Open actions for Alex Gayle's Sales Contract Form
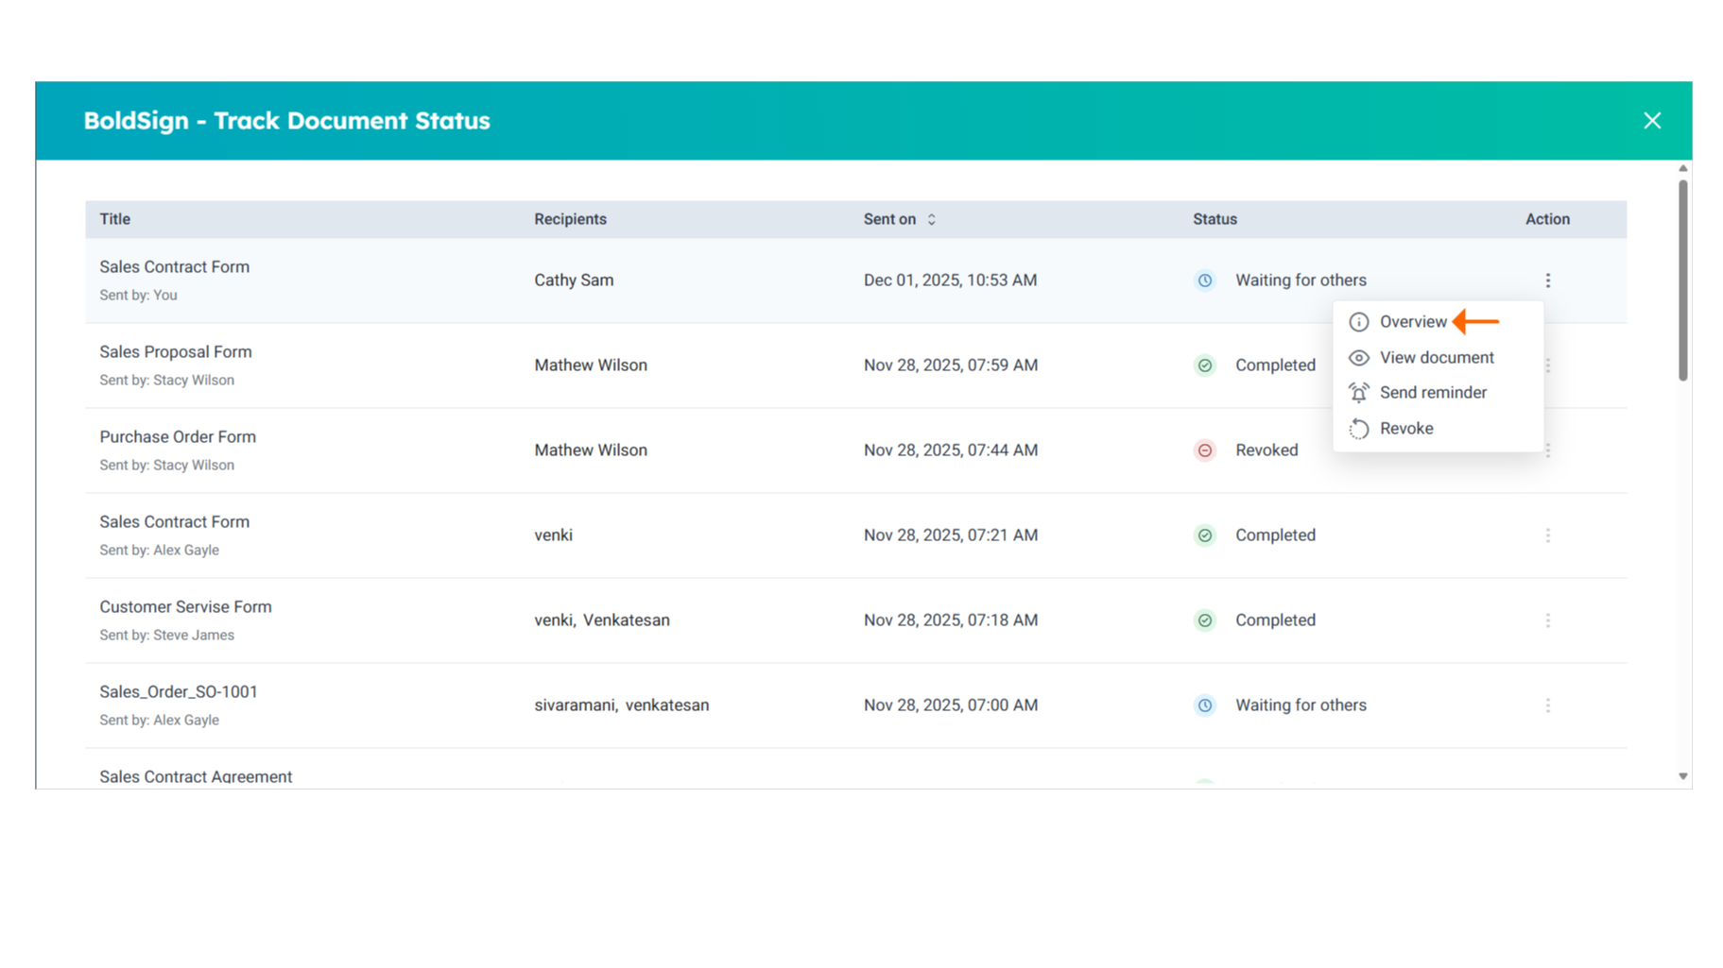Screen dimensions: 1723x968 [1547, 535]
